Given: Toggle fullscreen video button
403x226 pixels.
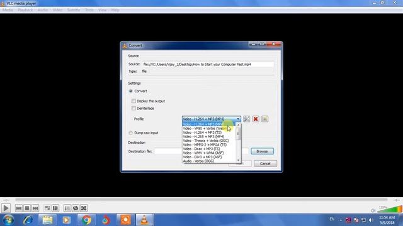Looking at the screenshot, I should 47,208.
